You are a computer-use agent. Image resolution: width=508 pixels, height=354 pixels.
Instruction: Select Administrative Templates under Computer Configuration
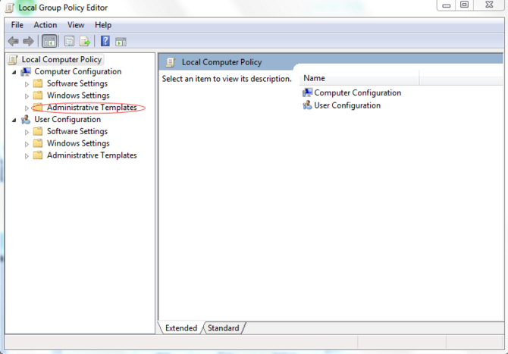(92, 108)
